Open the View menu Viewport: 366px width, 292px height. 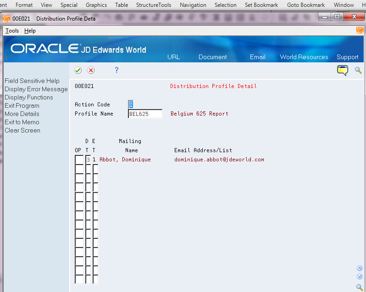[x=46, y=5]
